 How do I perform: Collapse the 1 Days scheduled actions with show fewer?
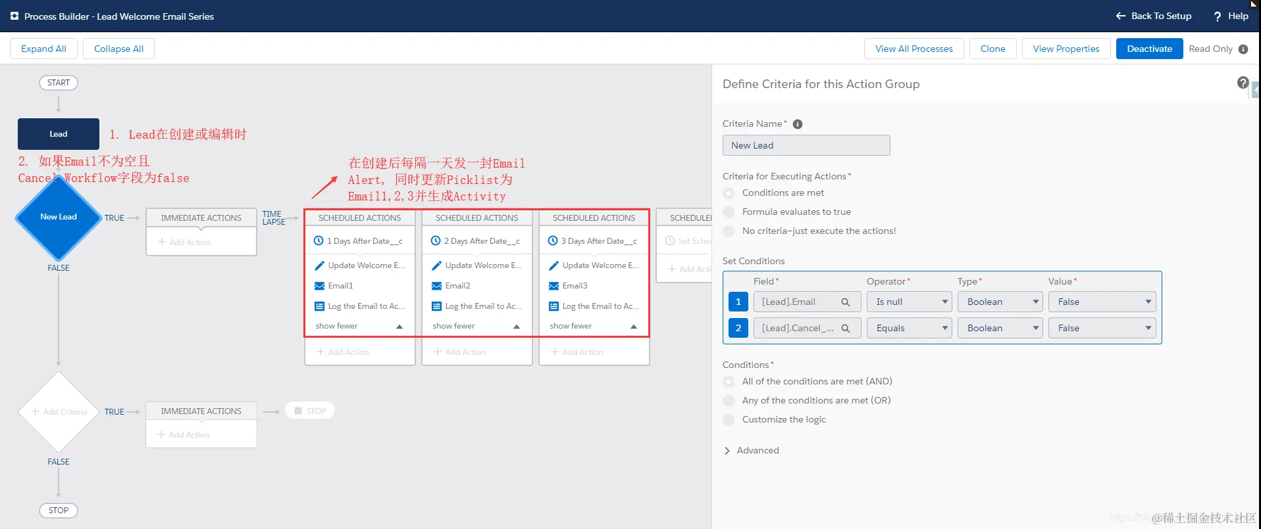click(x=359, y=327)
